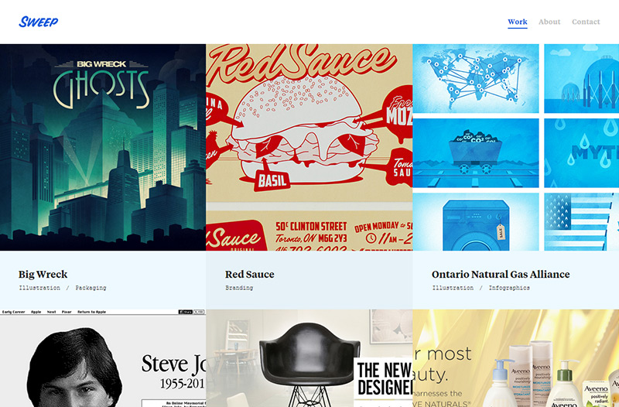Go to the About page

click(549, 22)
